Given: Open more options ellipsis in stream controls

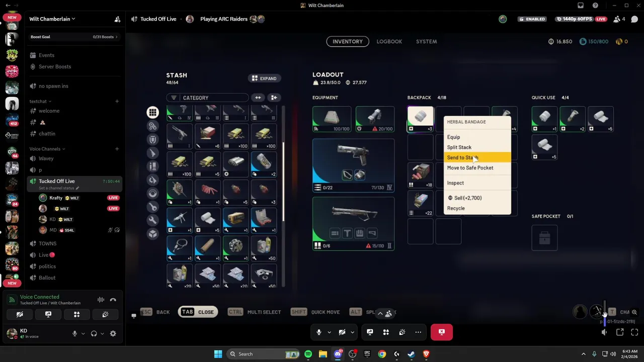Looking at the screenshot, I should (x=418, y=332).
